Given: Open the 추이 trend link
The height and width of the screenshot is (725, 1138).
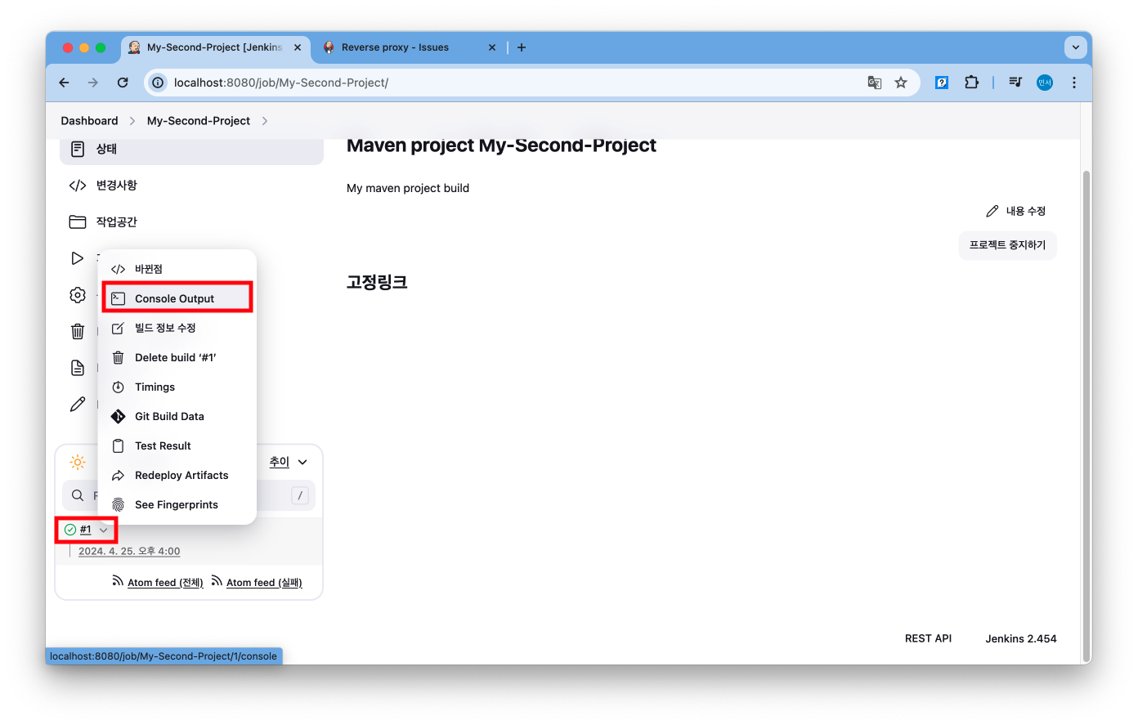Looking at the screenshot, I should [x=280, y=462].
